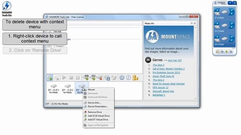Select the [DT - 0] (F:) drive
Image resolution: width=241 pixels, height=135 pixels.
(x=53, y=89)
